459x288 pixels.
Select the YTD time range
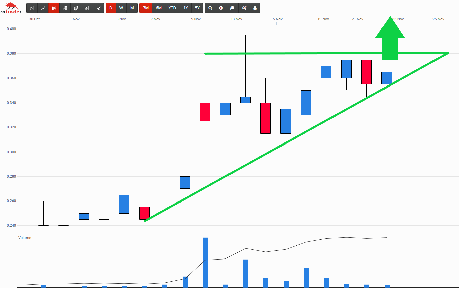(x=172, y=8)
